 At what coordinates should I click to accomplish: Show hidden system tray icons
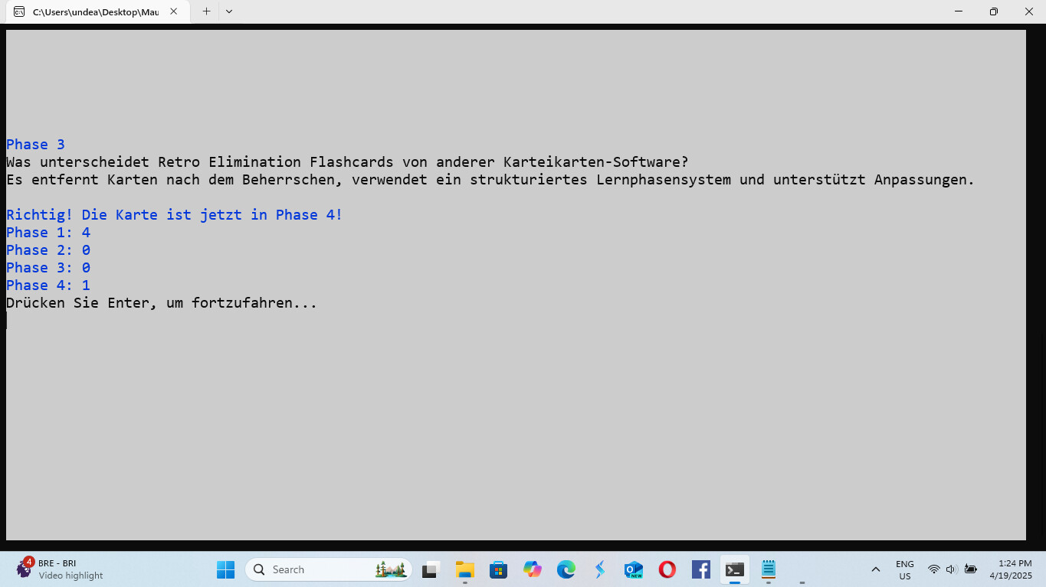876,569
